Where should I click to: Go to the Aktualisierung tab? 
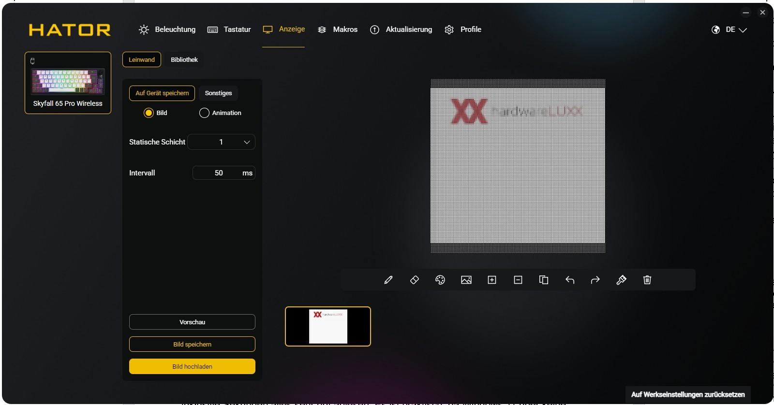tap(401, 29)
